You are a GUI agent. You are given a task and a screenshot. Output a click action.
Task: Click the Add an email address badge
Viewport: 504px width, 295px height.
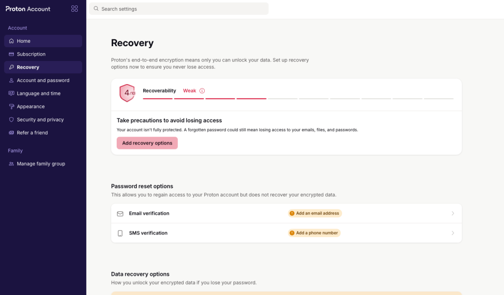315,213
